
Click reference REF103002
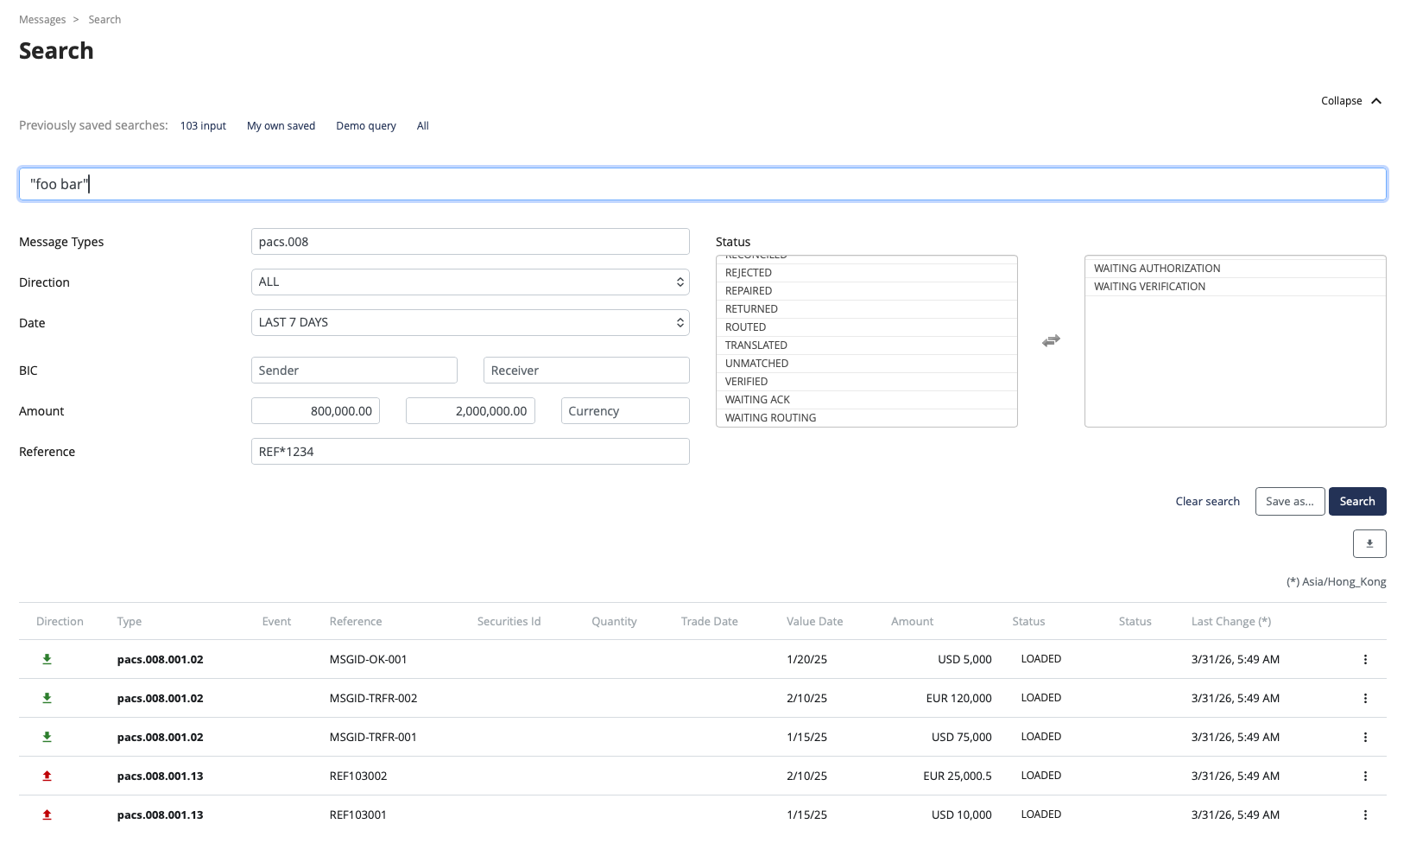click(x=358, y=776)
